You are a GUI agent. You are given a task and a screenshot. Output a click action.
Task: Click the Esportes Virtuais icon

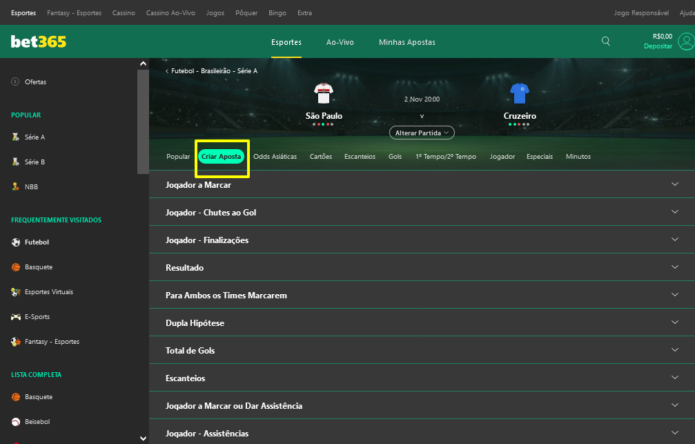click(x=16, y=292)
